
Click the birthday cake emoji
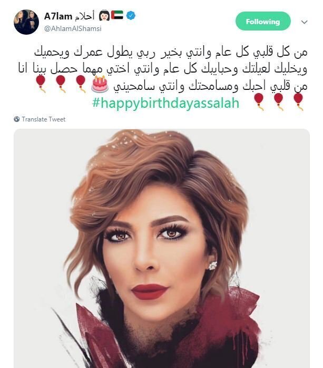pos(100,84)
